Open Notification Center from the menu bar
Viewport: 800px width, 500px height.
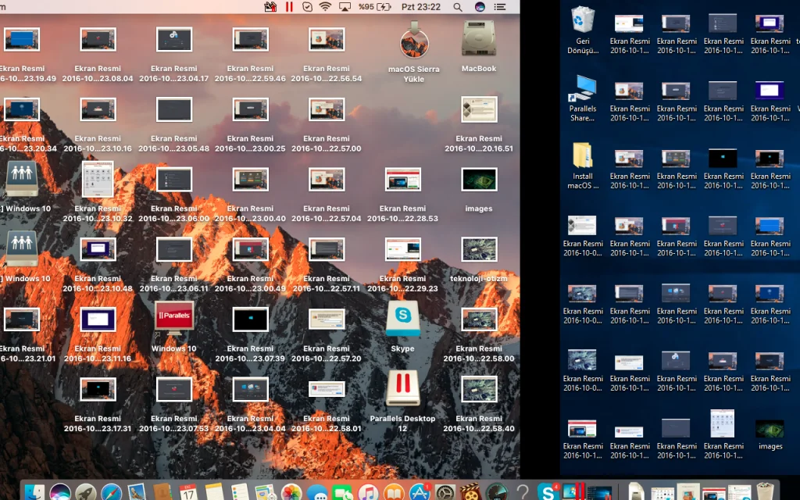click(501, 7)
